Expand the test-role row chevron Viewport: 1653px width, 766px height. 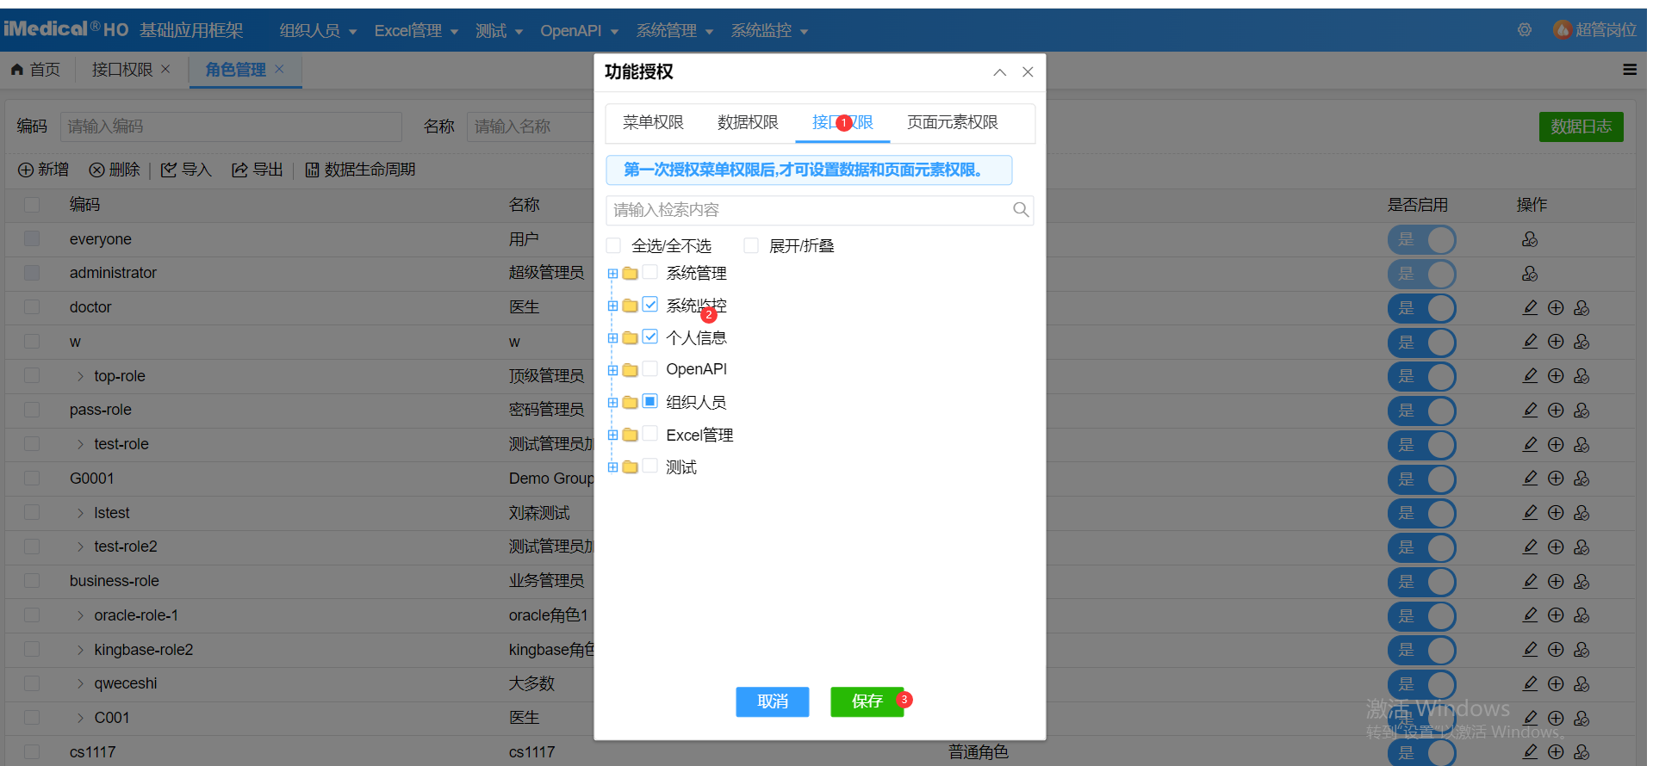(x=80, y=444)
